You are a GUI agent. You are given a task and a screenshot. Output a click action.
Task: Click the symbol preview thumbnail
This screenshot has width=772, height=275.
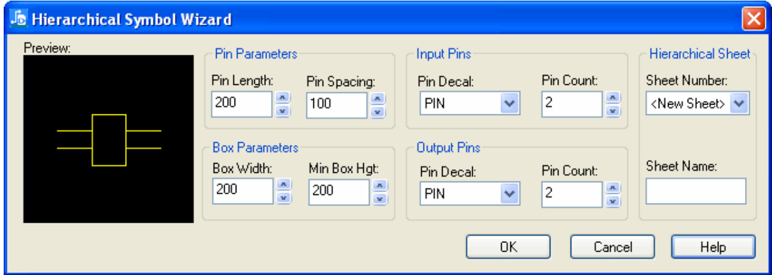(108, 140)
